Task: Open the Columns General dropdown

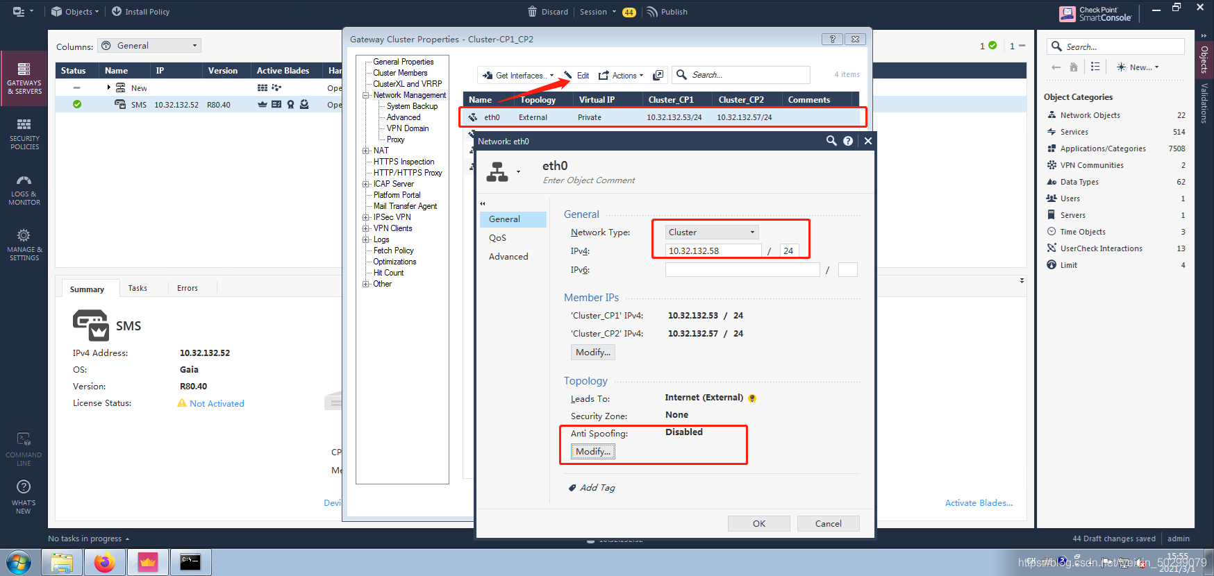Action: point(149,46)
